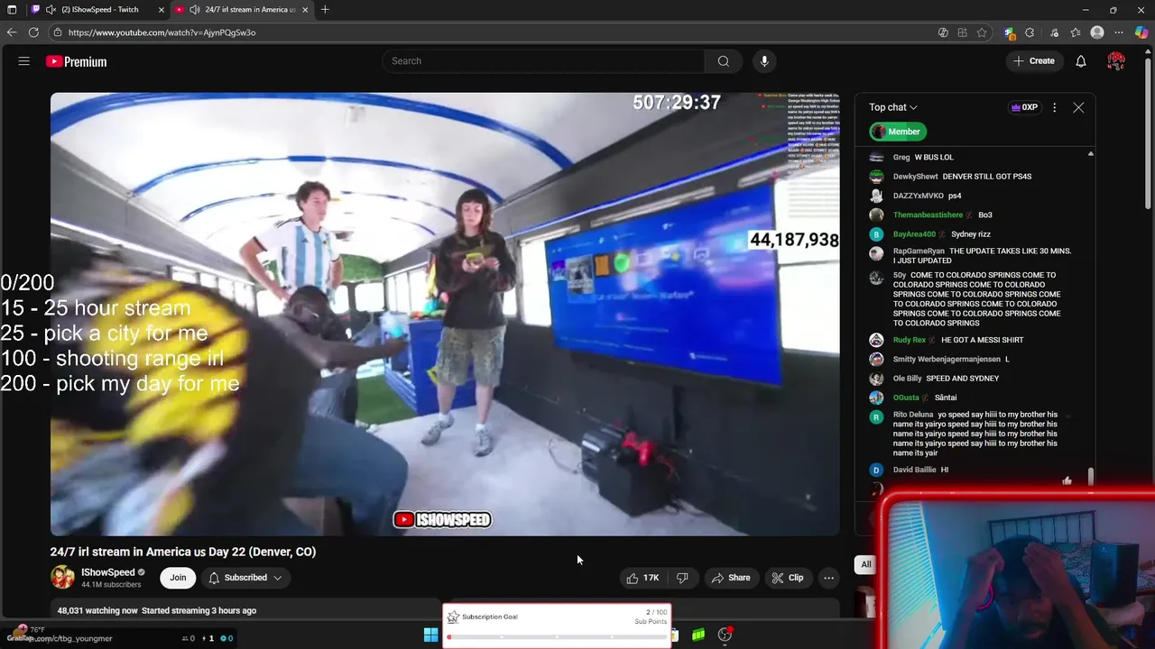Select the All filter chip
The height and width of the screenshot is (649, 1155).
tap(865, 564)
